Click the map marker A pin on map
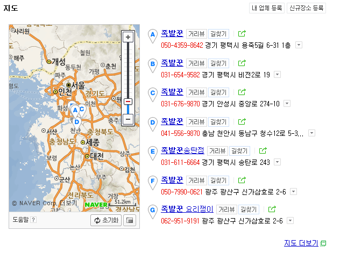 coord(75,112)
